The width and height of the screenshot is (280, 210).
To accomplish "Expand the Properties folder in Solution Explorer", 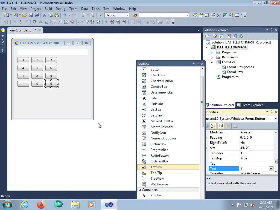I will (212, 52).
